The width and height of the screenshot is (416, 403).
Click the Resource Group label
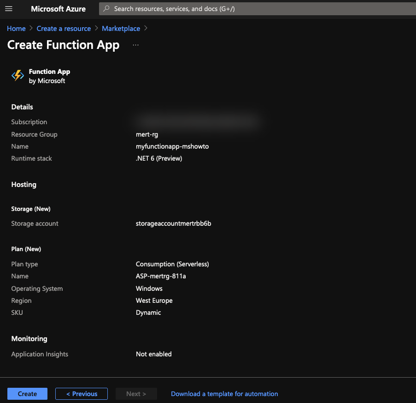coord(34,134)
